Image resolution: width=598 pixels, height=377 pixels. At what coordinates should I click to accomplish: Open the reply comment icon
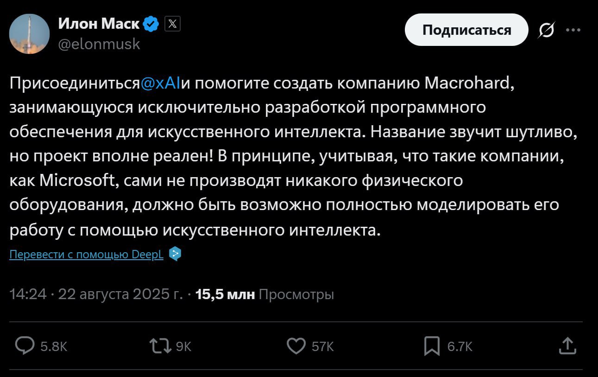[x=25, y=346]
